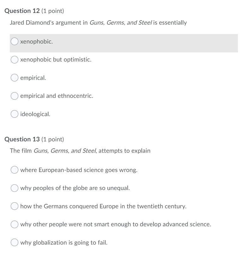This screenshot has width=248, height=255.
Task: Click the Question 13 heading
Action: pyautogui.click(x=34, y=139)
